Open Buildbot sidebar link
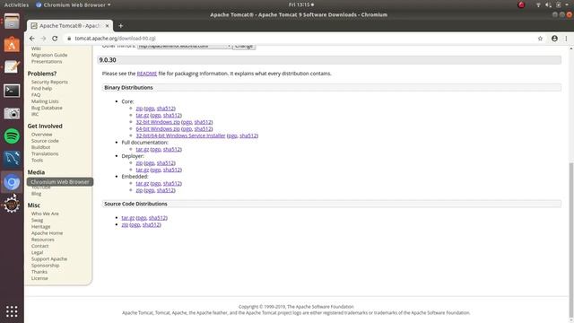This screenshot has width=574, height=323. 40,147
